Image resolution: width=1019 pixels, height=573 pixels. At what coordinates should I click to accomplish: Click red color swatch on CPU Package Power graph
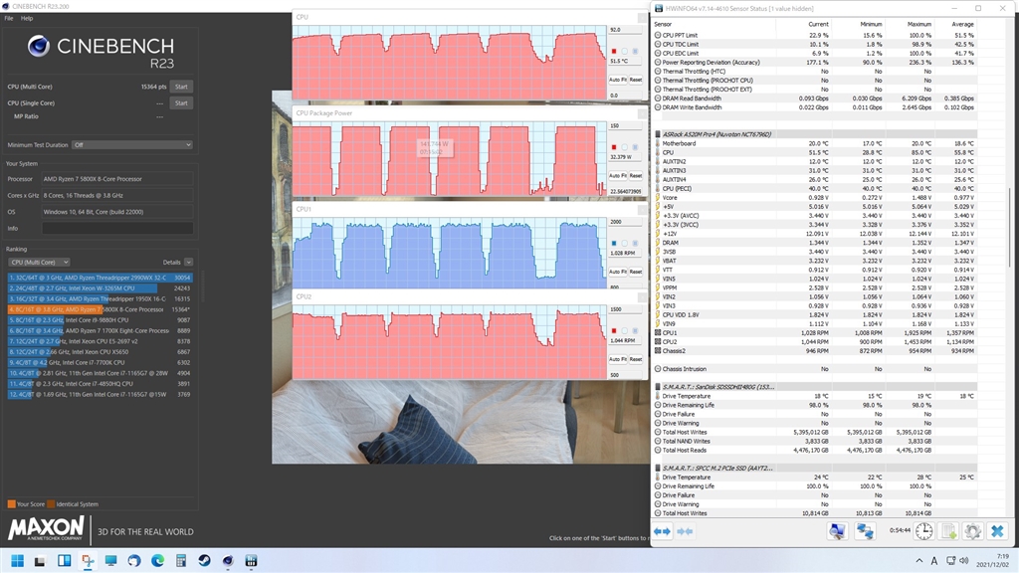pyautogui.click(x=613, y=147)
